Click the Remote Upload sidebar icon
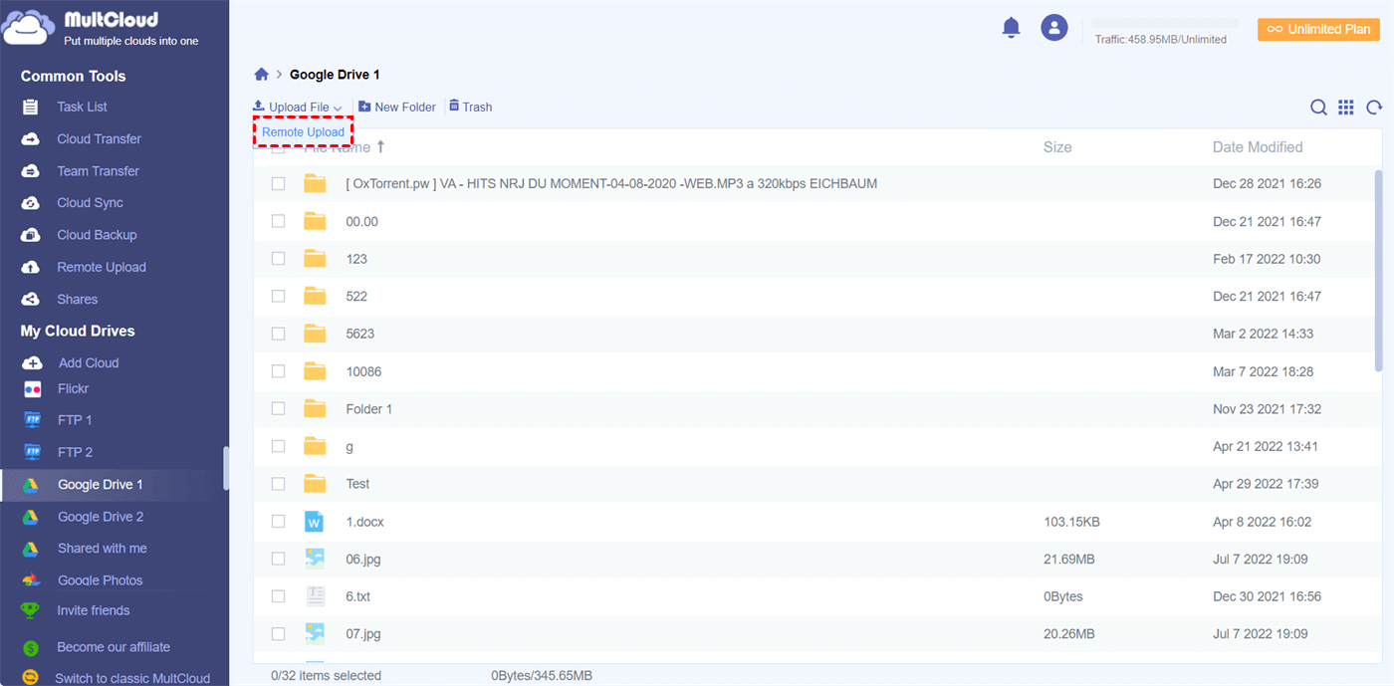Image resolution: width=1394 pixels, height=686 pixels. 31,267
